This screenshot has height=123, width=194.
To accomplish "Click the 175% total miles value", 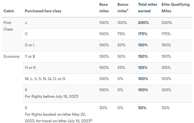I will (143, 34).
